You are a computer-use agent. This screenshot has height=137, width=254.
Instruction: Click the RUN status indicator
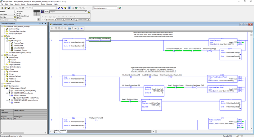[x=20, y=12]
